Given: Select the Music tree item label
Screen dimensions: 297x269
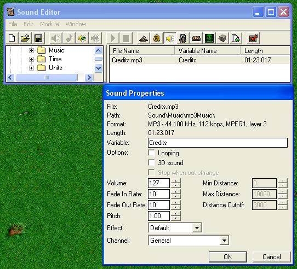Looking at the screenshot, I should click(x=56, y=50).
